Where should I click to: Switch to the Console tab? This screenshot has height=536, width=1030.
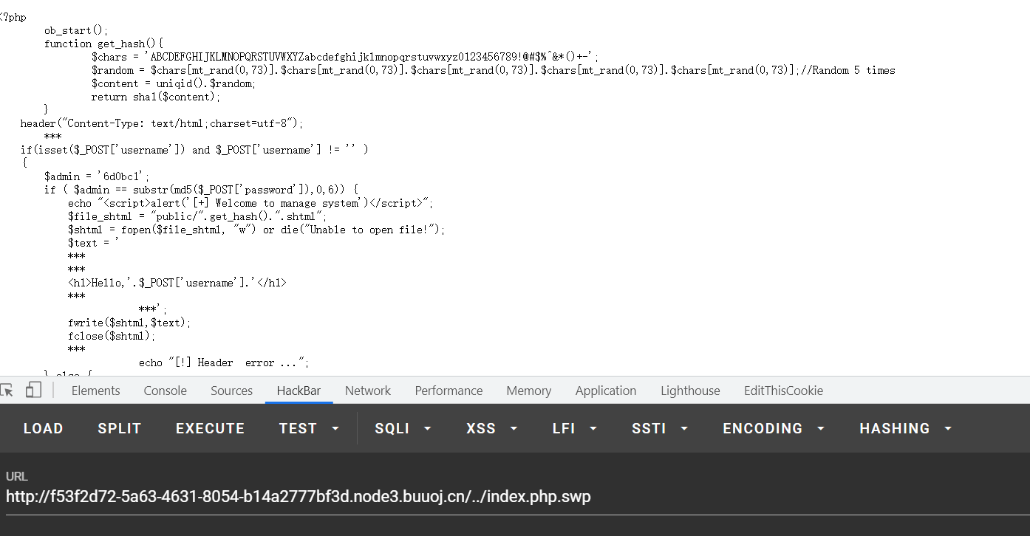tap(165, 391)
